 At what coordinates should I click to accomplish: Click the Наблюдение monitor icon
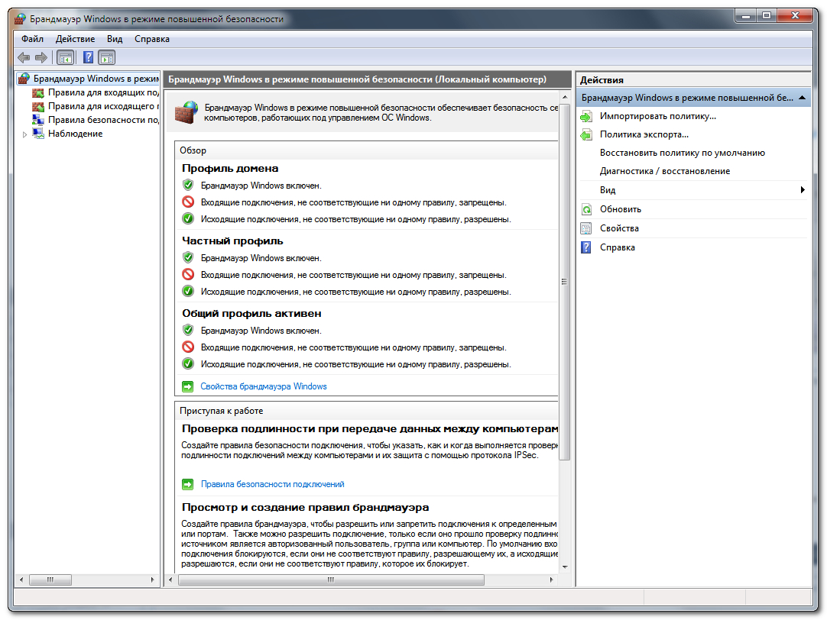(x=38, y=134)
